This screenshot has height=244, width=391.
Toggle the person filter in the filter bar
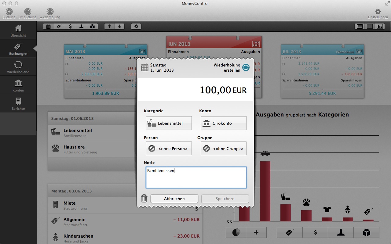[81, 26]
